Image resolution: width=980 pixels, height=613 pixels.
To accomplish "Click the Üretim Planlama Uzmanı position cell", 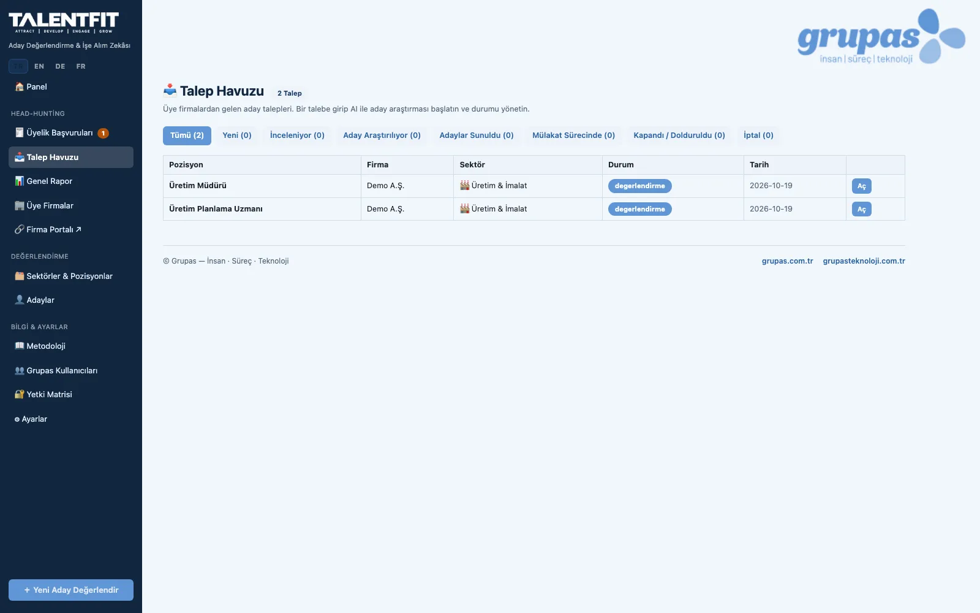I will (x=262, y=209).
